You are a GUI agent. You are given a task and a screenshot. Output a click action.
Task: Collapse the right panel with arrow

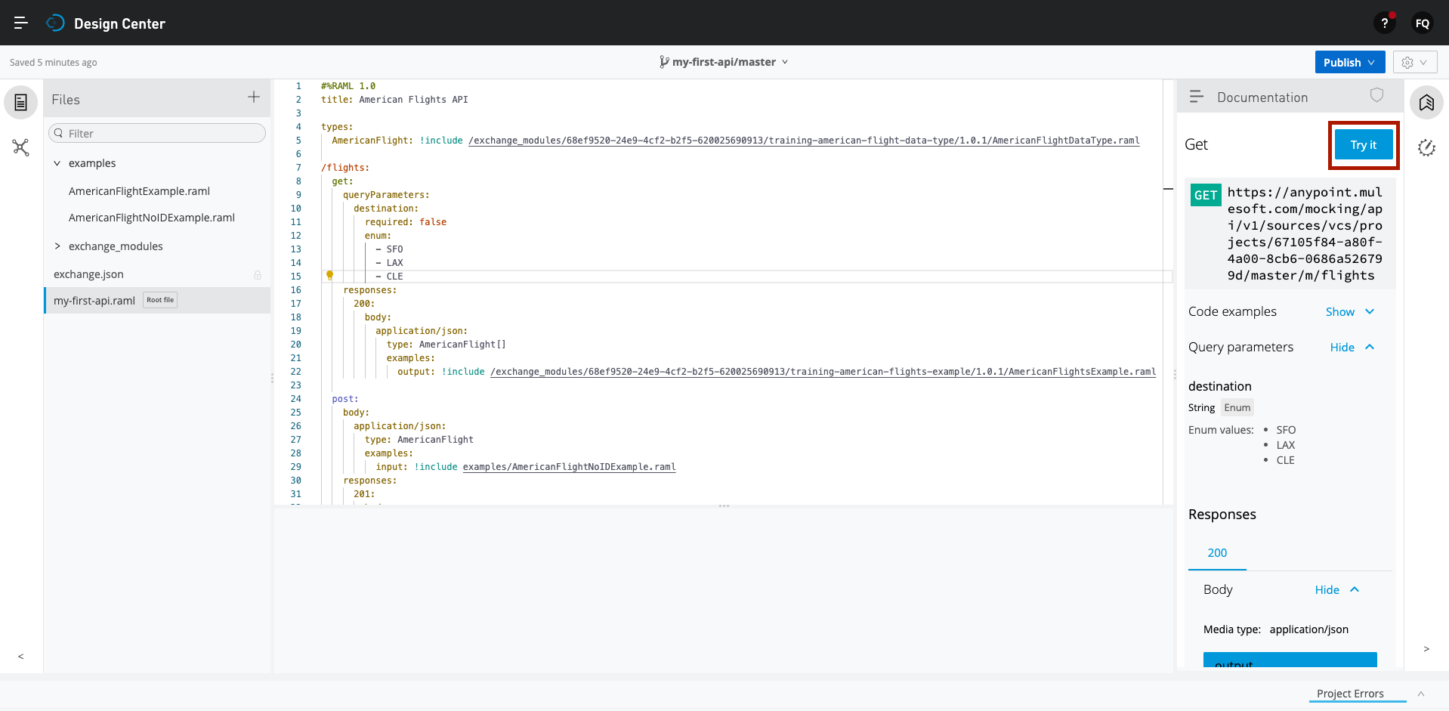click(x=1426, y=649)
